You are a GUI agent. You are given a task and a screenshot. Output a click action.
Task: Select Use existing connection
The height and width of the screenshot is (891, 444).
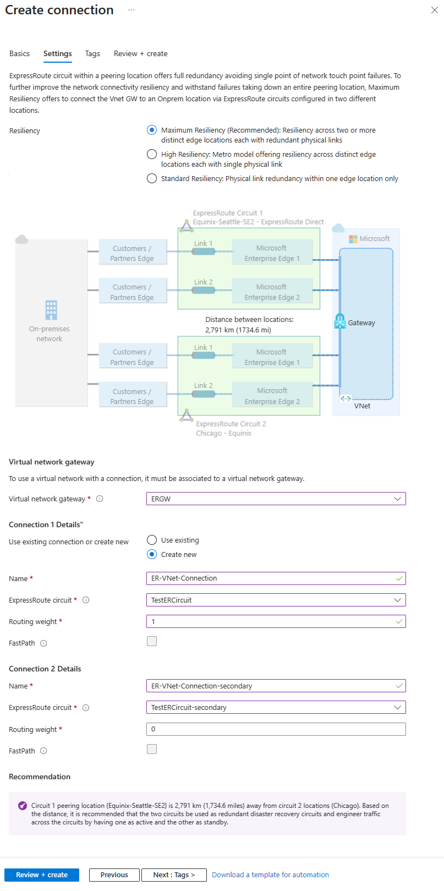point(152,540)
